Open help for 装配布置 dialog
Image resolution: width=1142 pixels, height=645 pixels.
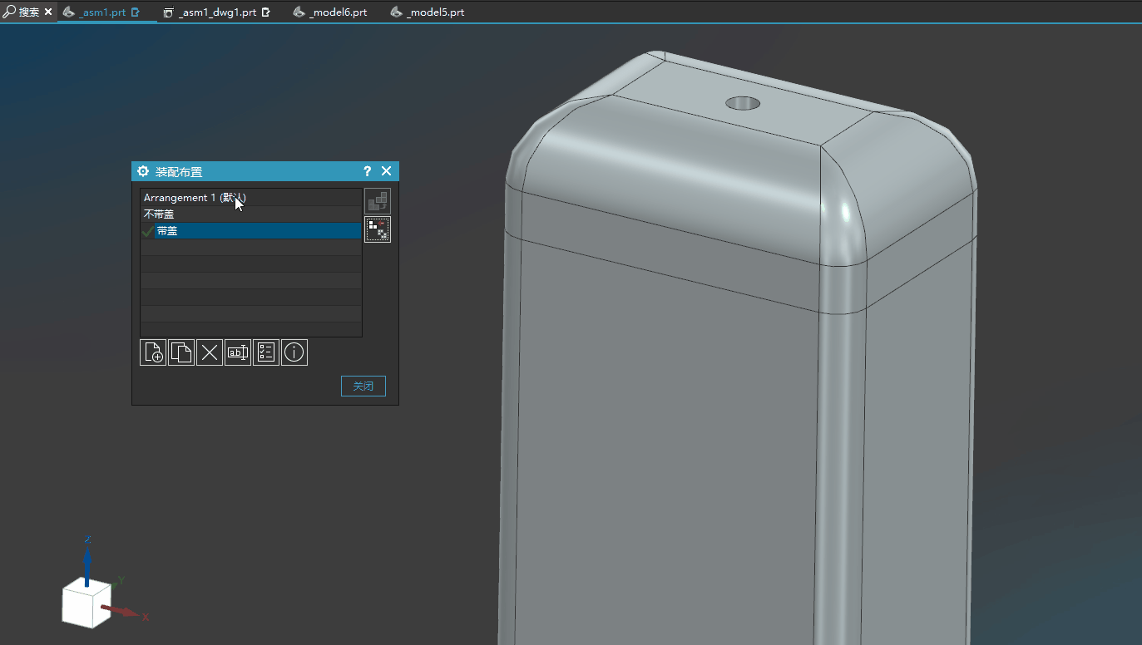point(367,171)
